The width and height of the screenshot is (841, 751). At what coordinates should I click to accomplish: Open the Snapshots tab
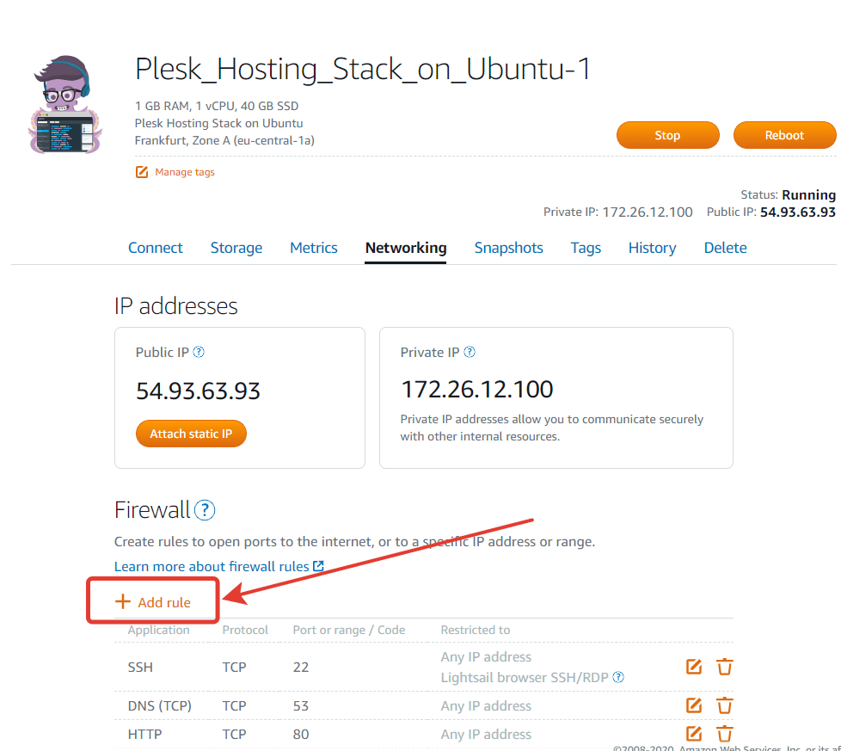tap(508, 248)
